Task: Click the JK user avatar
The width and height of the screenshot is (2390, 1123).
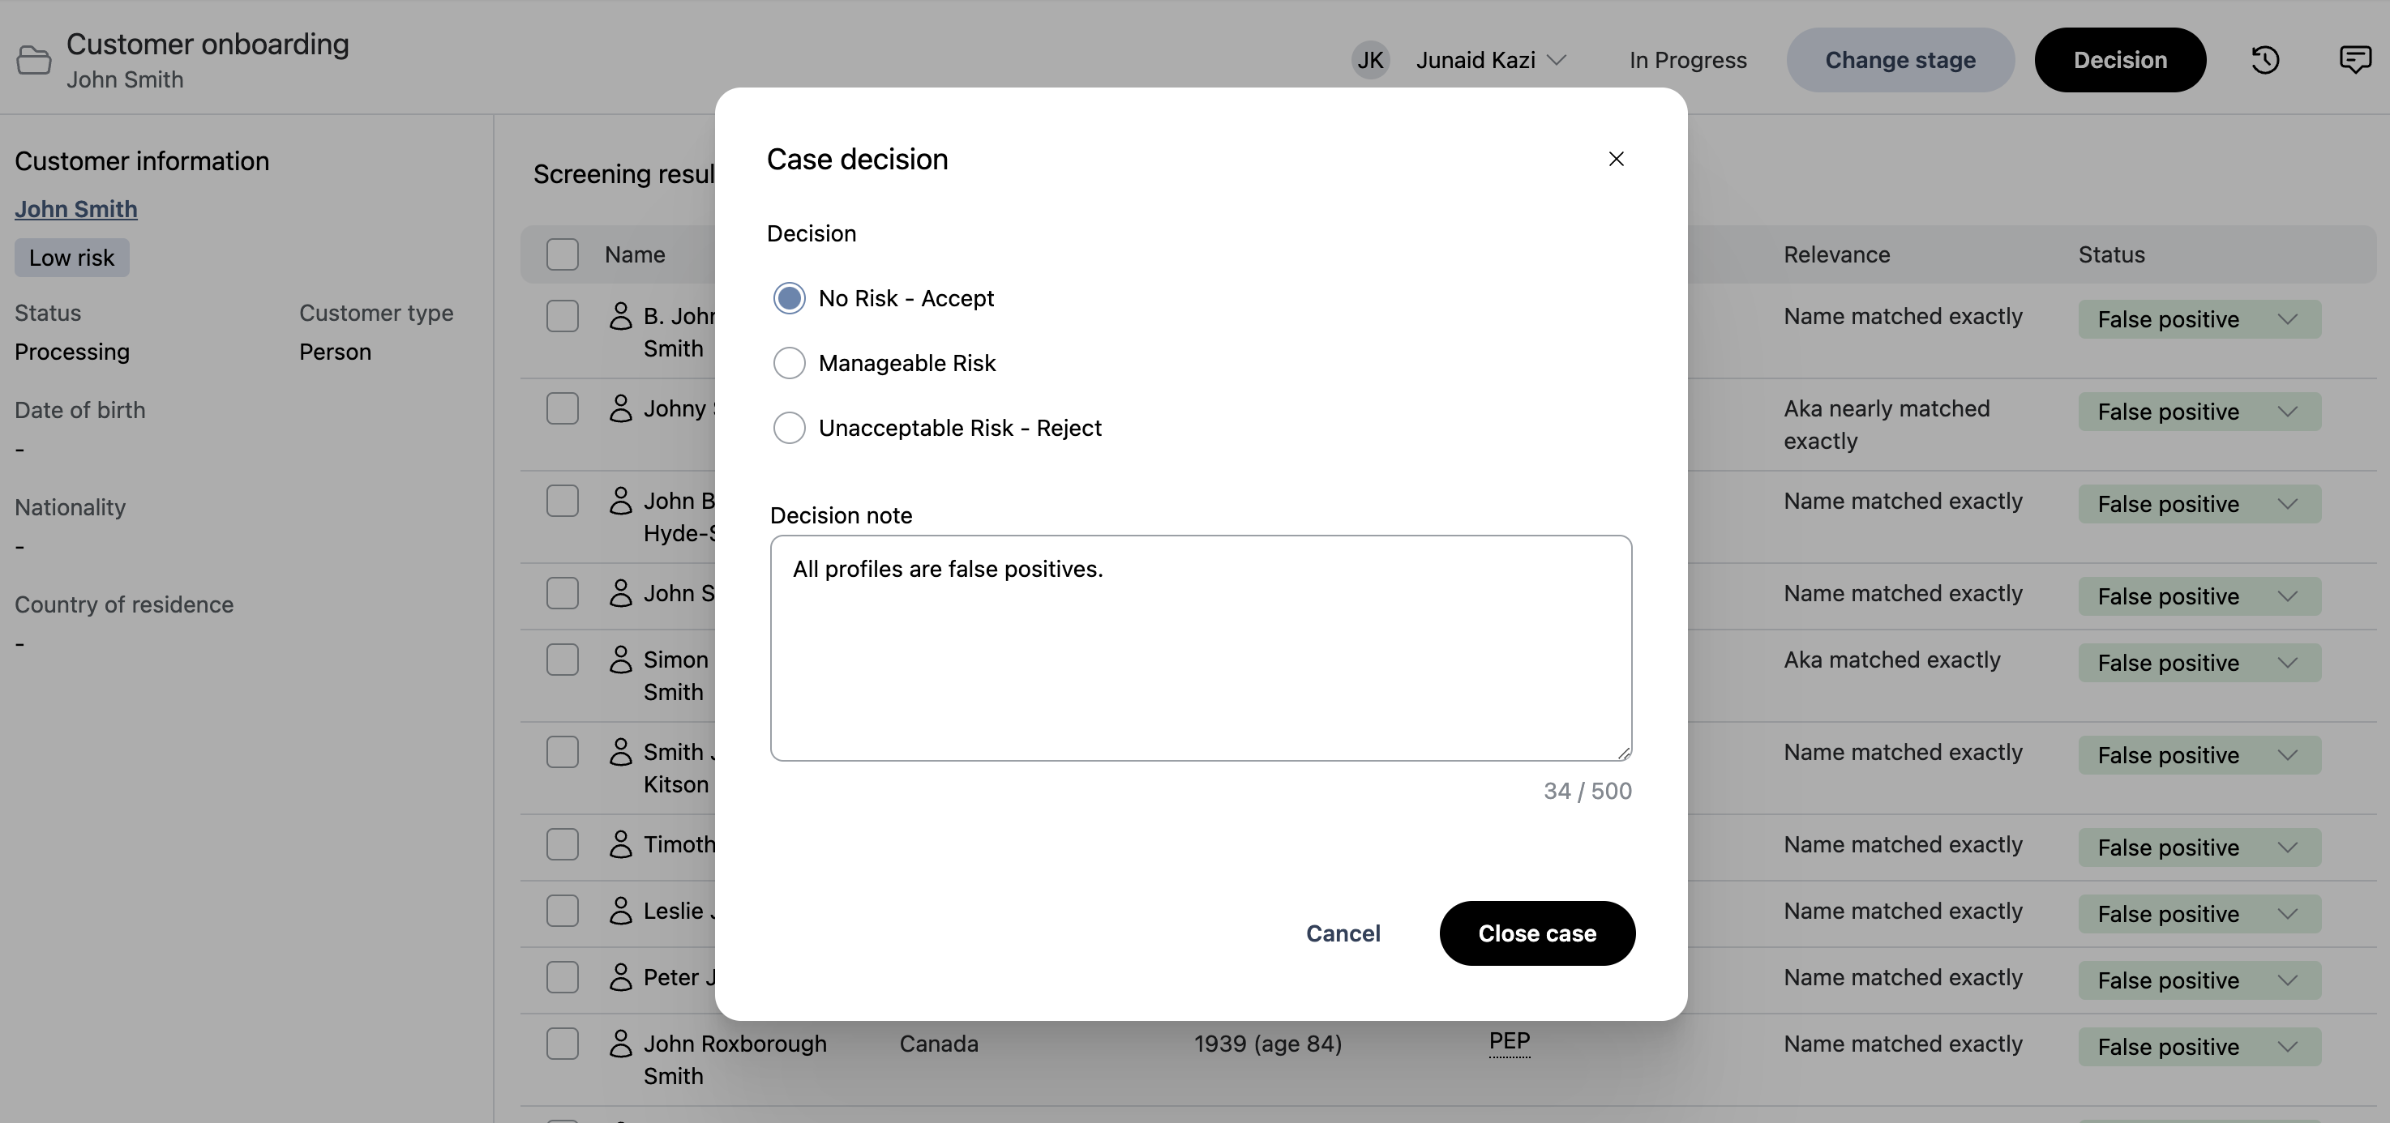Action: click(x=1369, y=60)
